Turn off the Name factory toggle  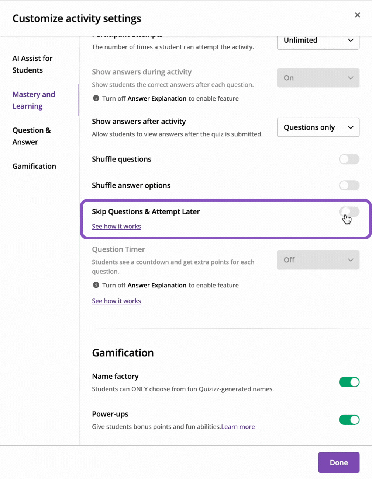pyautogui.click(x=349, y=382)
